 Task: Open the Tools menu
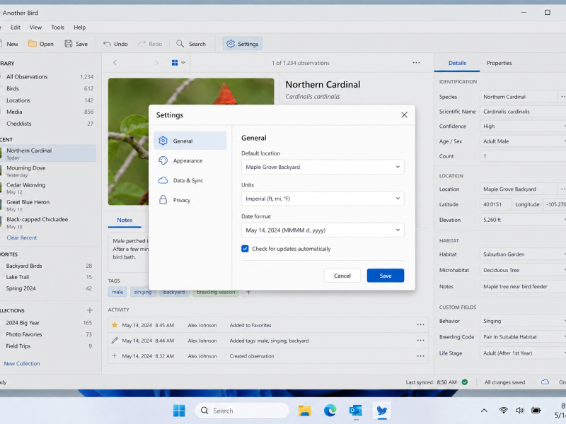58,28
